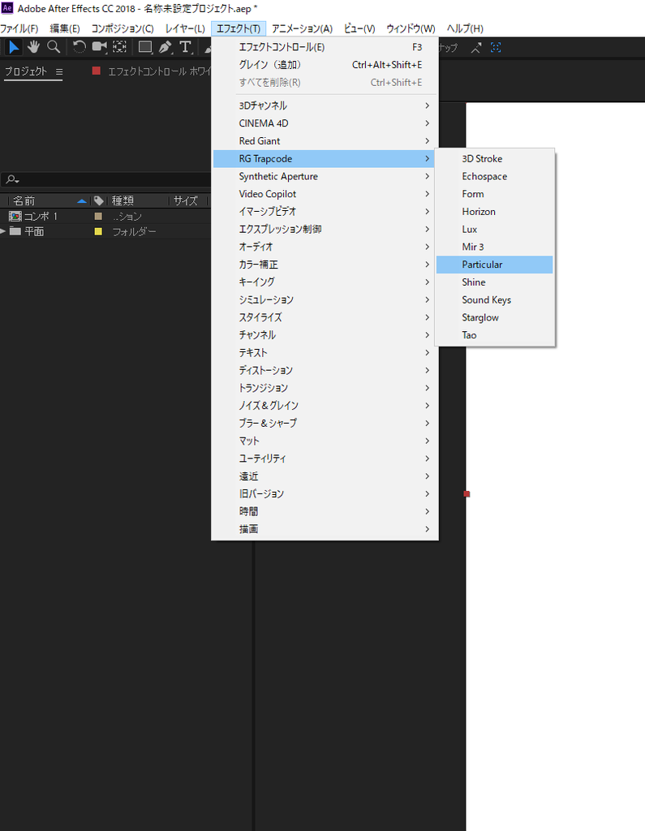Viewport: 645px width, 831px height.
Task: Apply the Mir 3 effect
Action: [x=494, y=247]
